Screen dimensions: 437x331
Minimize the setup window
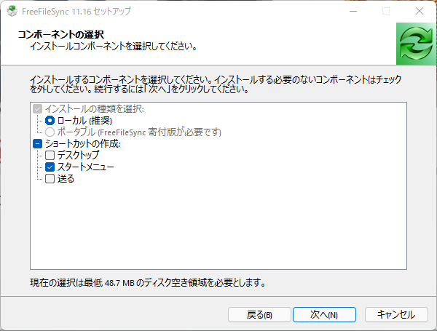(x=353, y=11)
